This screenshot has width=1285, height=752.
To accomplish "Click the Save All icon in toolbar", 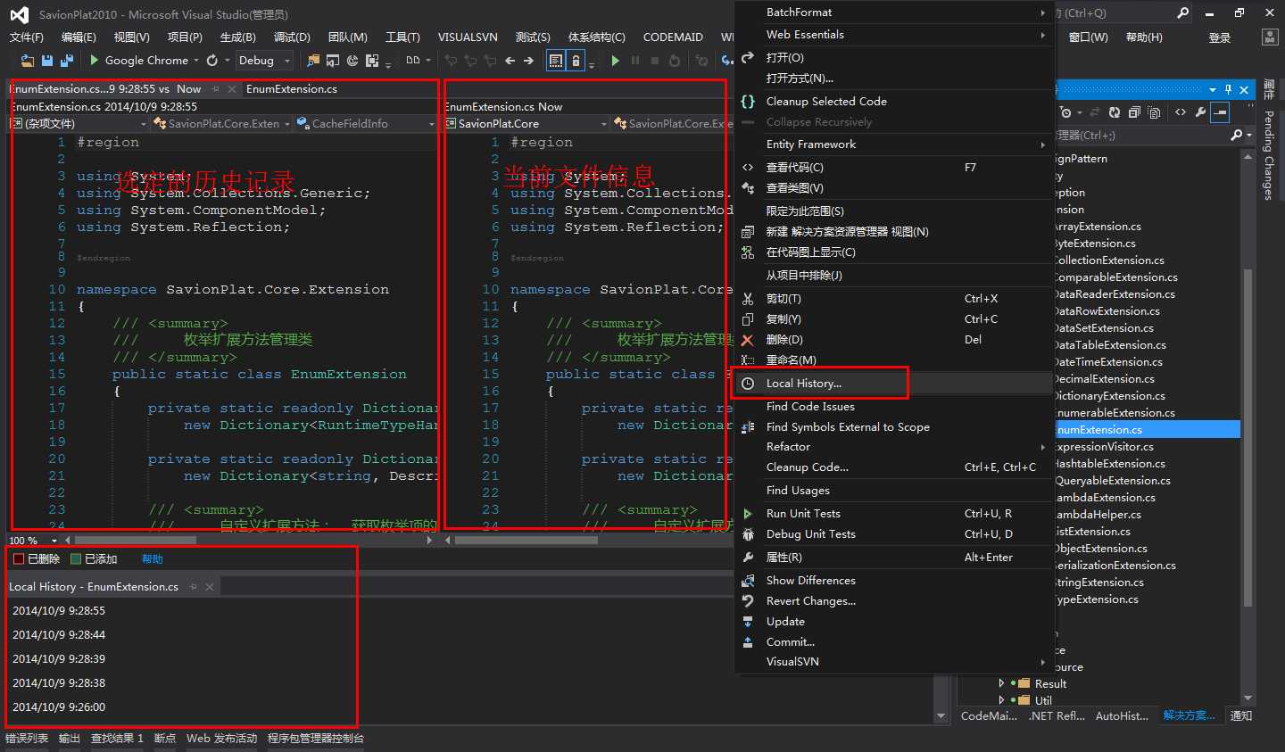I will [67, 61].
